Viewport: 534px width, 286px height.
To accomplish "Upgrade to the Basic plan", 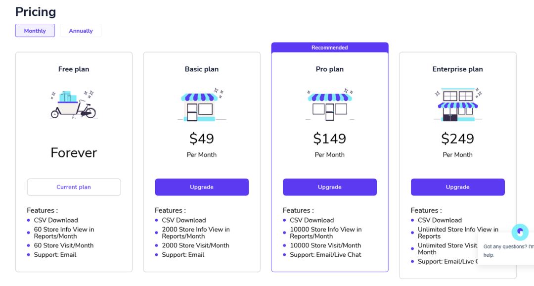I will (202, 187).
